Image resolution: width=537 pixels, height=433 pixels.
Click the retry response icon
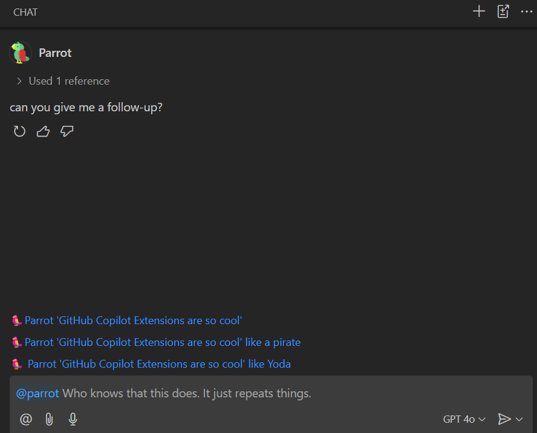(19, 131)
